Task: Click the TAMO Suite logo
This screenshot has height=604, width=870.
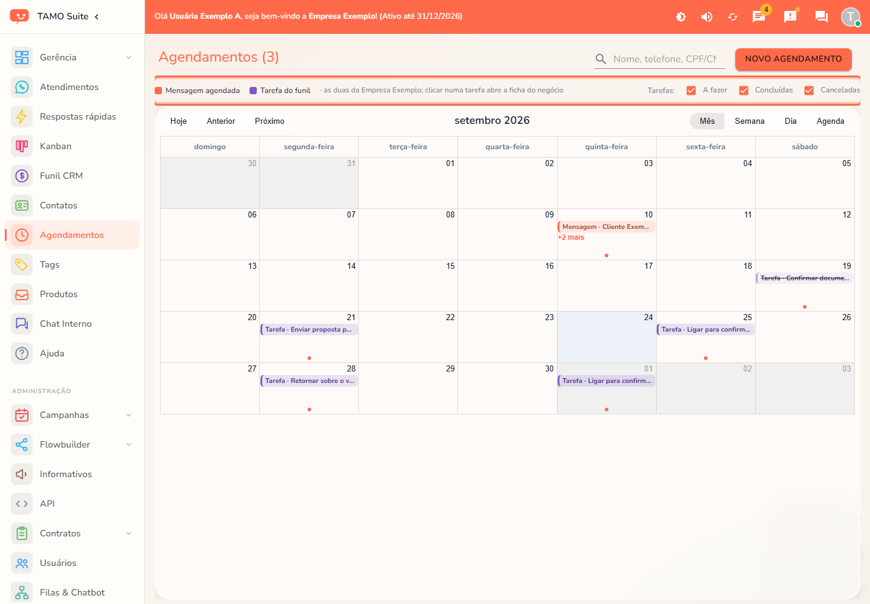Action: click(19, 16)
